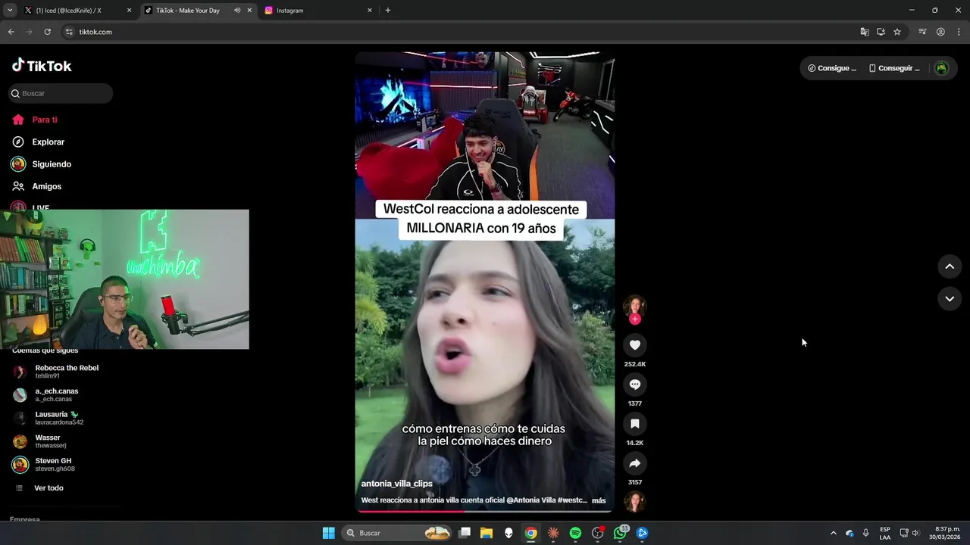The image size is (970, 545).
Task: Open Spotify from the taskbar
Action: click(x=575, y=533)
